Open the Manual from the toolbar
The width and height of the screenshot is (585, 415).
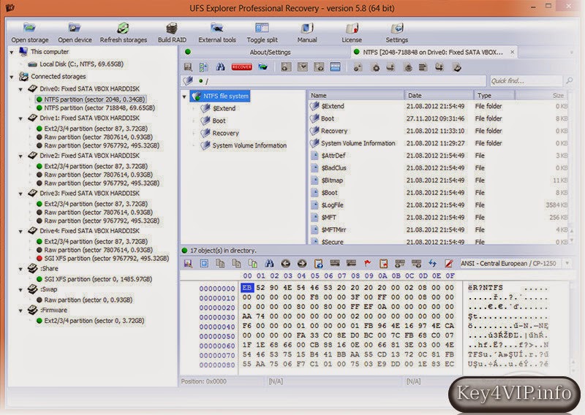[x=307, y=28]
